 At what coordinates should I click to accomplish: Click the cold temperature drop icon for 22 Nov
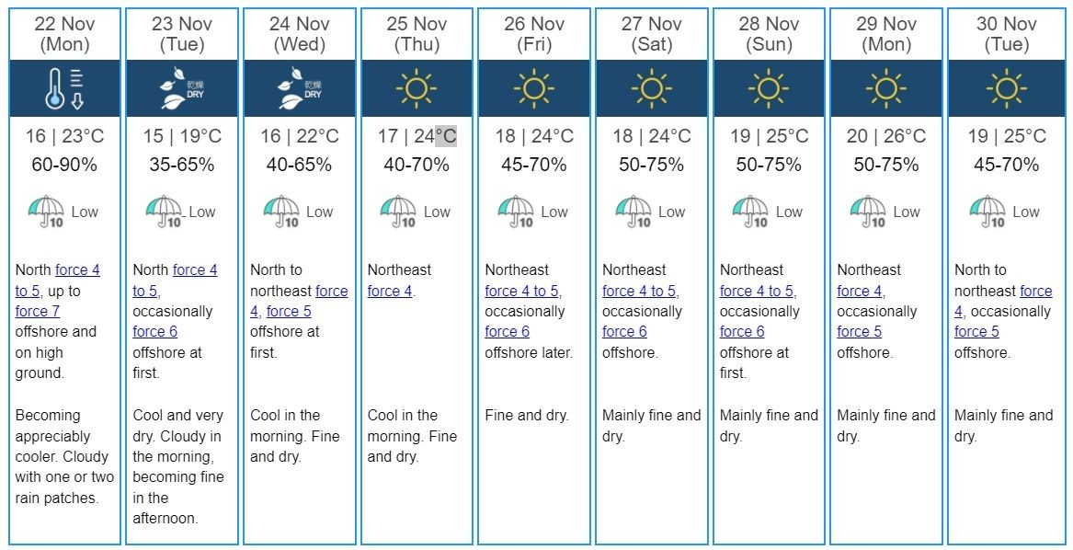coord(64,88)
